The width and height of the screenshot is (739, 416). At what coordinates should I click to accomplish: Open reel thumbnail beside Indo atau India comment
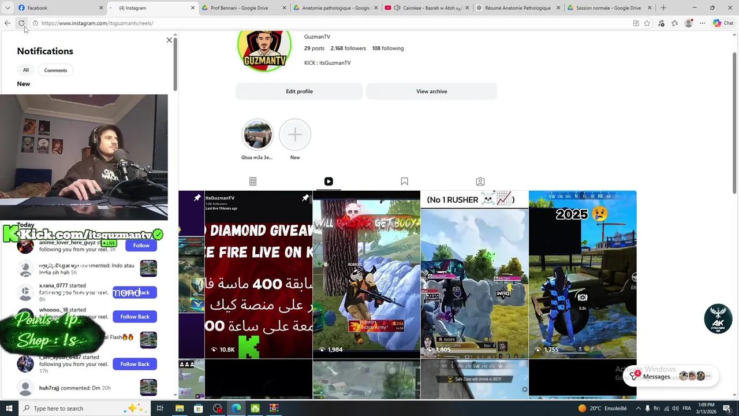coord(148,269)
